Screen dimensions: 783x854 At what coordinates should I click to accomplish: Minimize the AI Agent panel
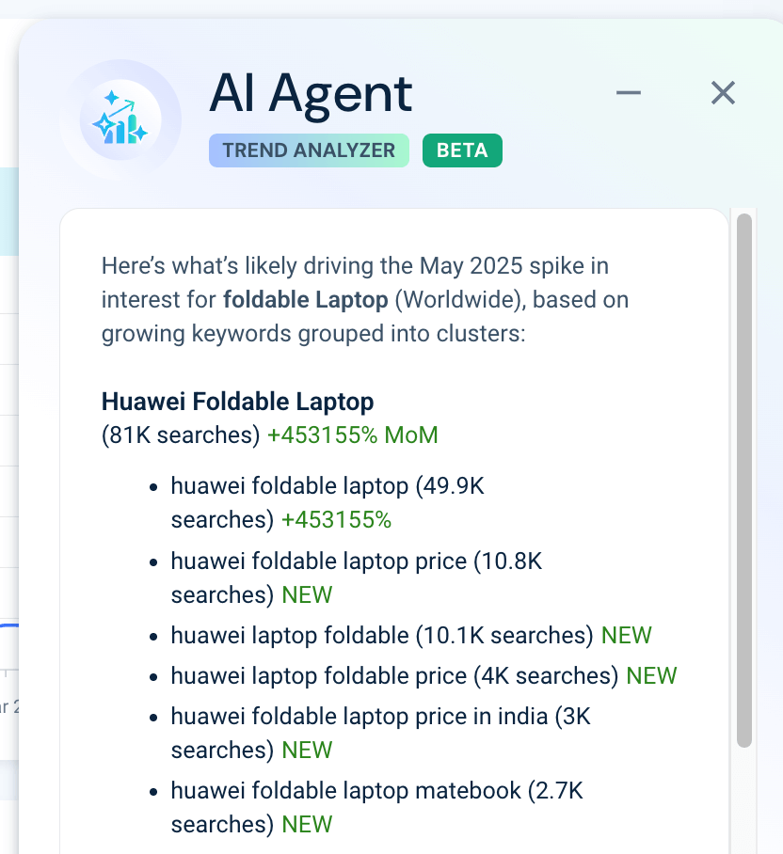pos(628,92)
